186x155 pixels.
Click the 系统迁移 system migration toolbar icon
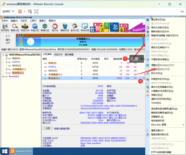[x=85, y=28]
